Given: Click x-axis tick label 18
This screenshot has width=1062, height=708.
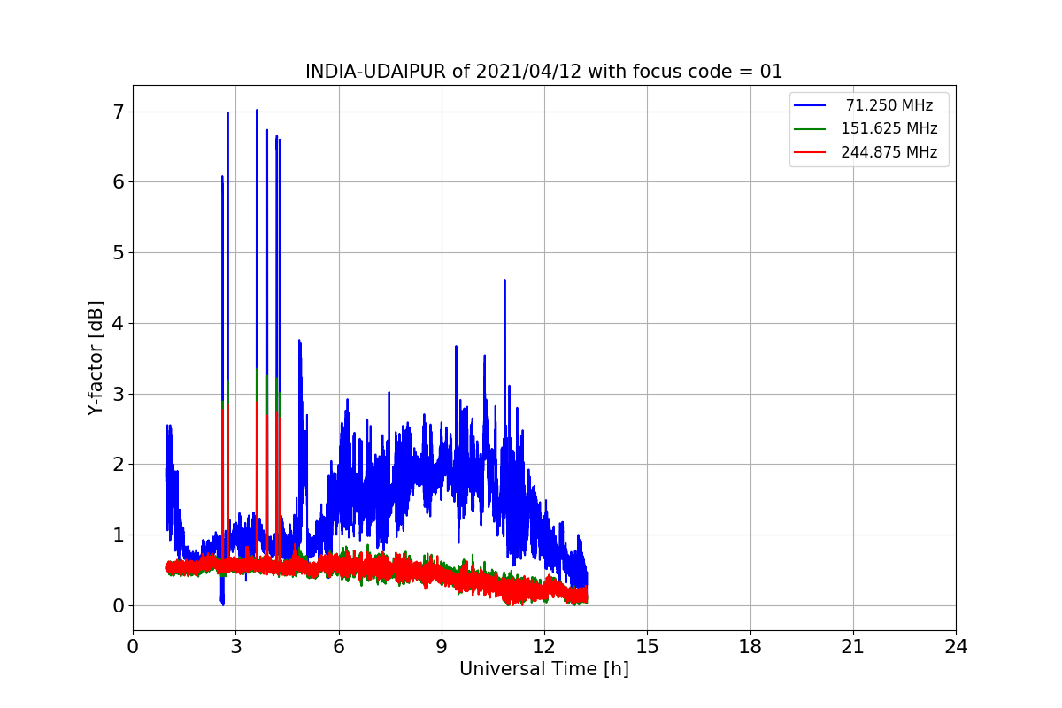Looking at the screenshot, I should pos(750,647).
